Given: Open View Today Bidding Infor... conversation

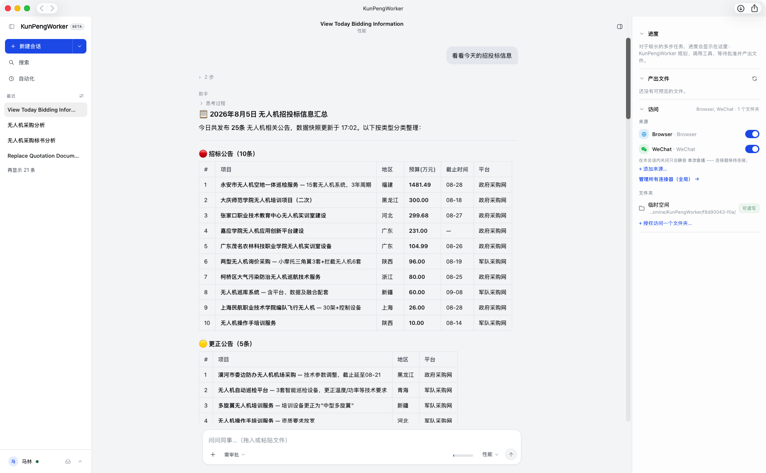Looking at the screenshot, I should 46,110.
